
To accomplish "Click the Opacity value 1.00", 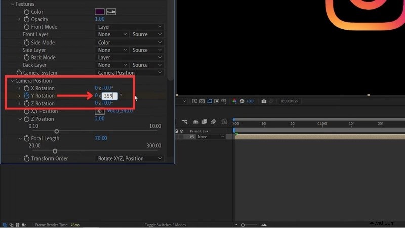I will point(100,19).
